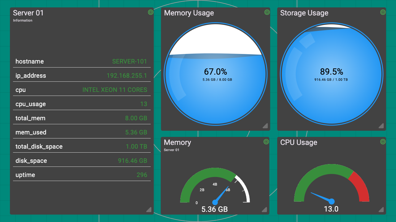The height and width of the screenshot is (222, 396).
Task: Click the 916.46 GB disk_space value
Action: [132, 161]
